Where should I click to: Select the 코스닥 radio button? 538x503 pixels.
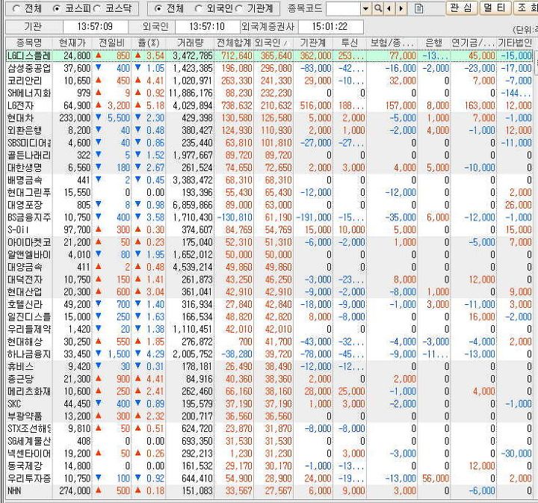tap(96, 8)
